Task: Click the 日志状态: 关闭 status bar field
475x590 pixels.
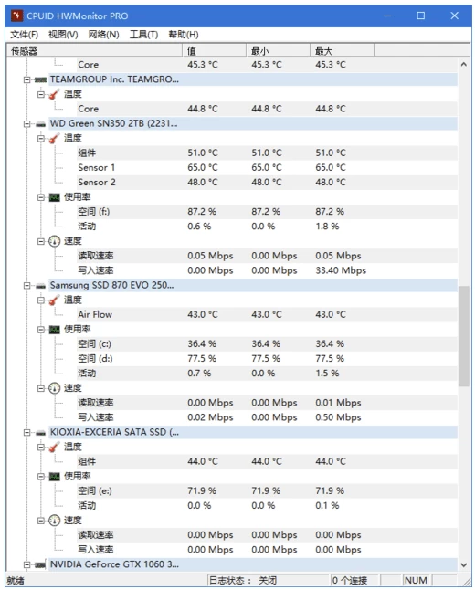Action: click(268, 580)
